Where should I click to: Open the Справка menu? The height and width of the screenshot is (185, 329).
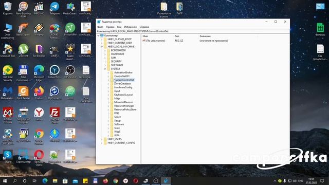click(144, 27)
